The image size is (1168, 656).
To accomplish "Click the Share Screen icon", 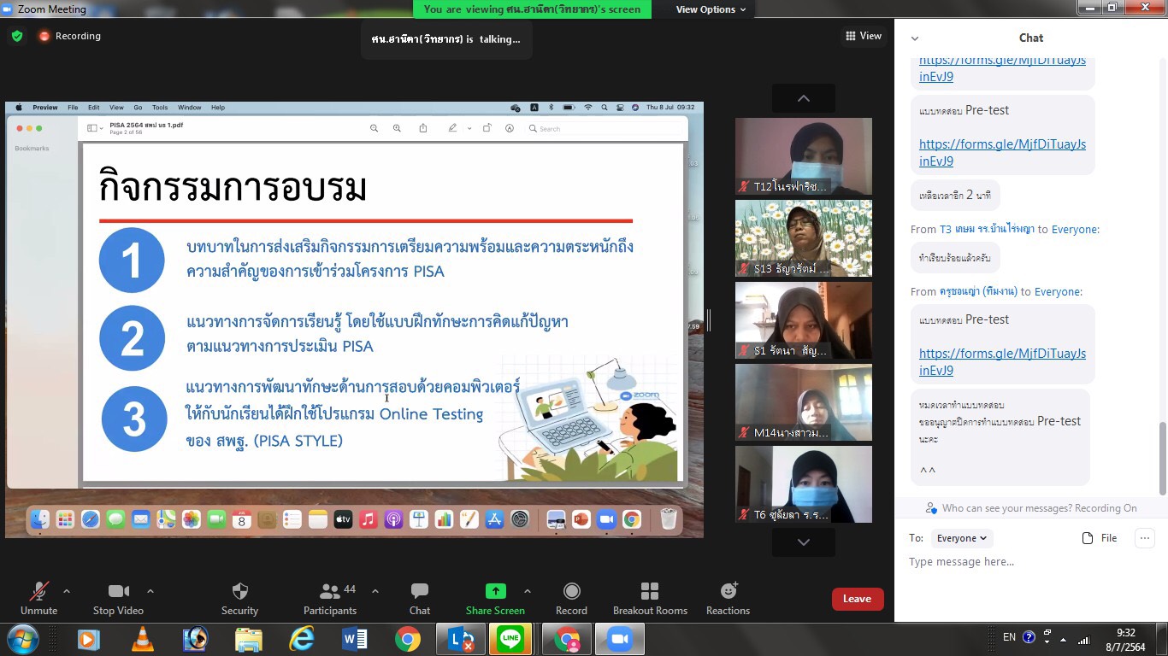I will click(x=495, y=592).
